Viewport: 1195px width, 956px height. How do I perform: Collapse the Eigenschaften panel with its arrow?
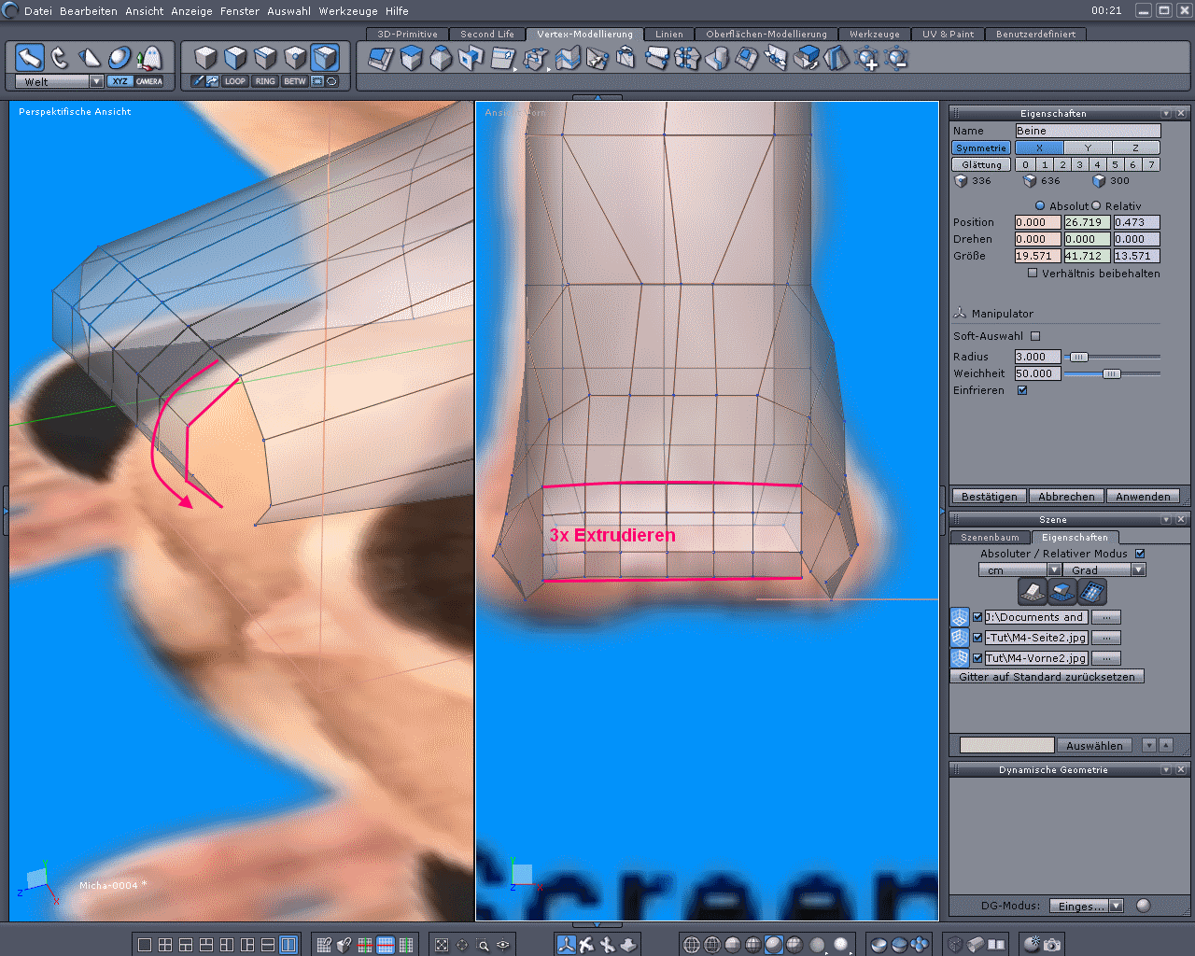pyautogui.click(x=1166, y=114)
